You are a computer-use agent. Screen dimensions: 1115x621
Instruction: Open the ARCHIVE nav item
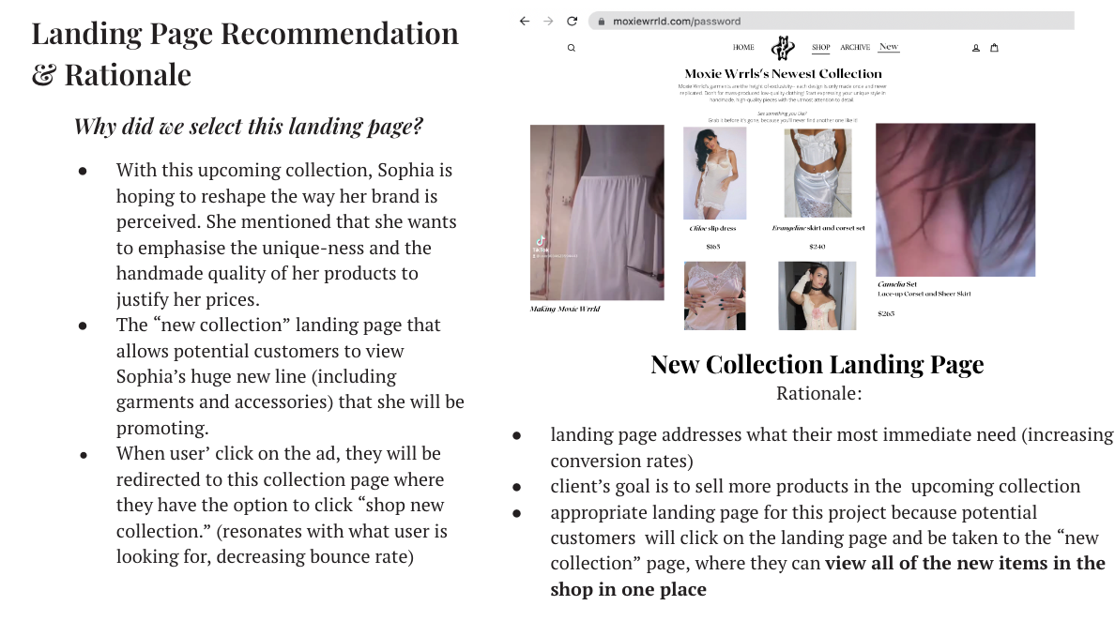(855, 48)
